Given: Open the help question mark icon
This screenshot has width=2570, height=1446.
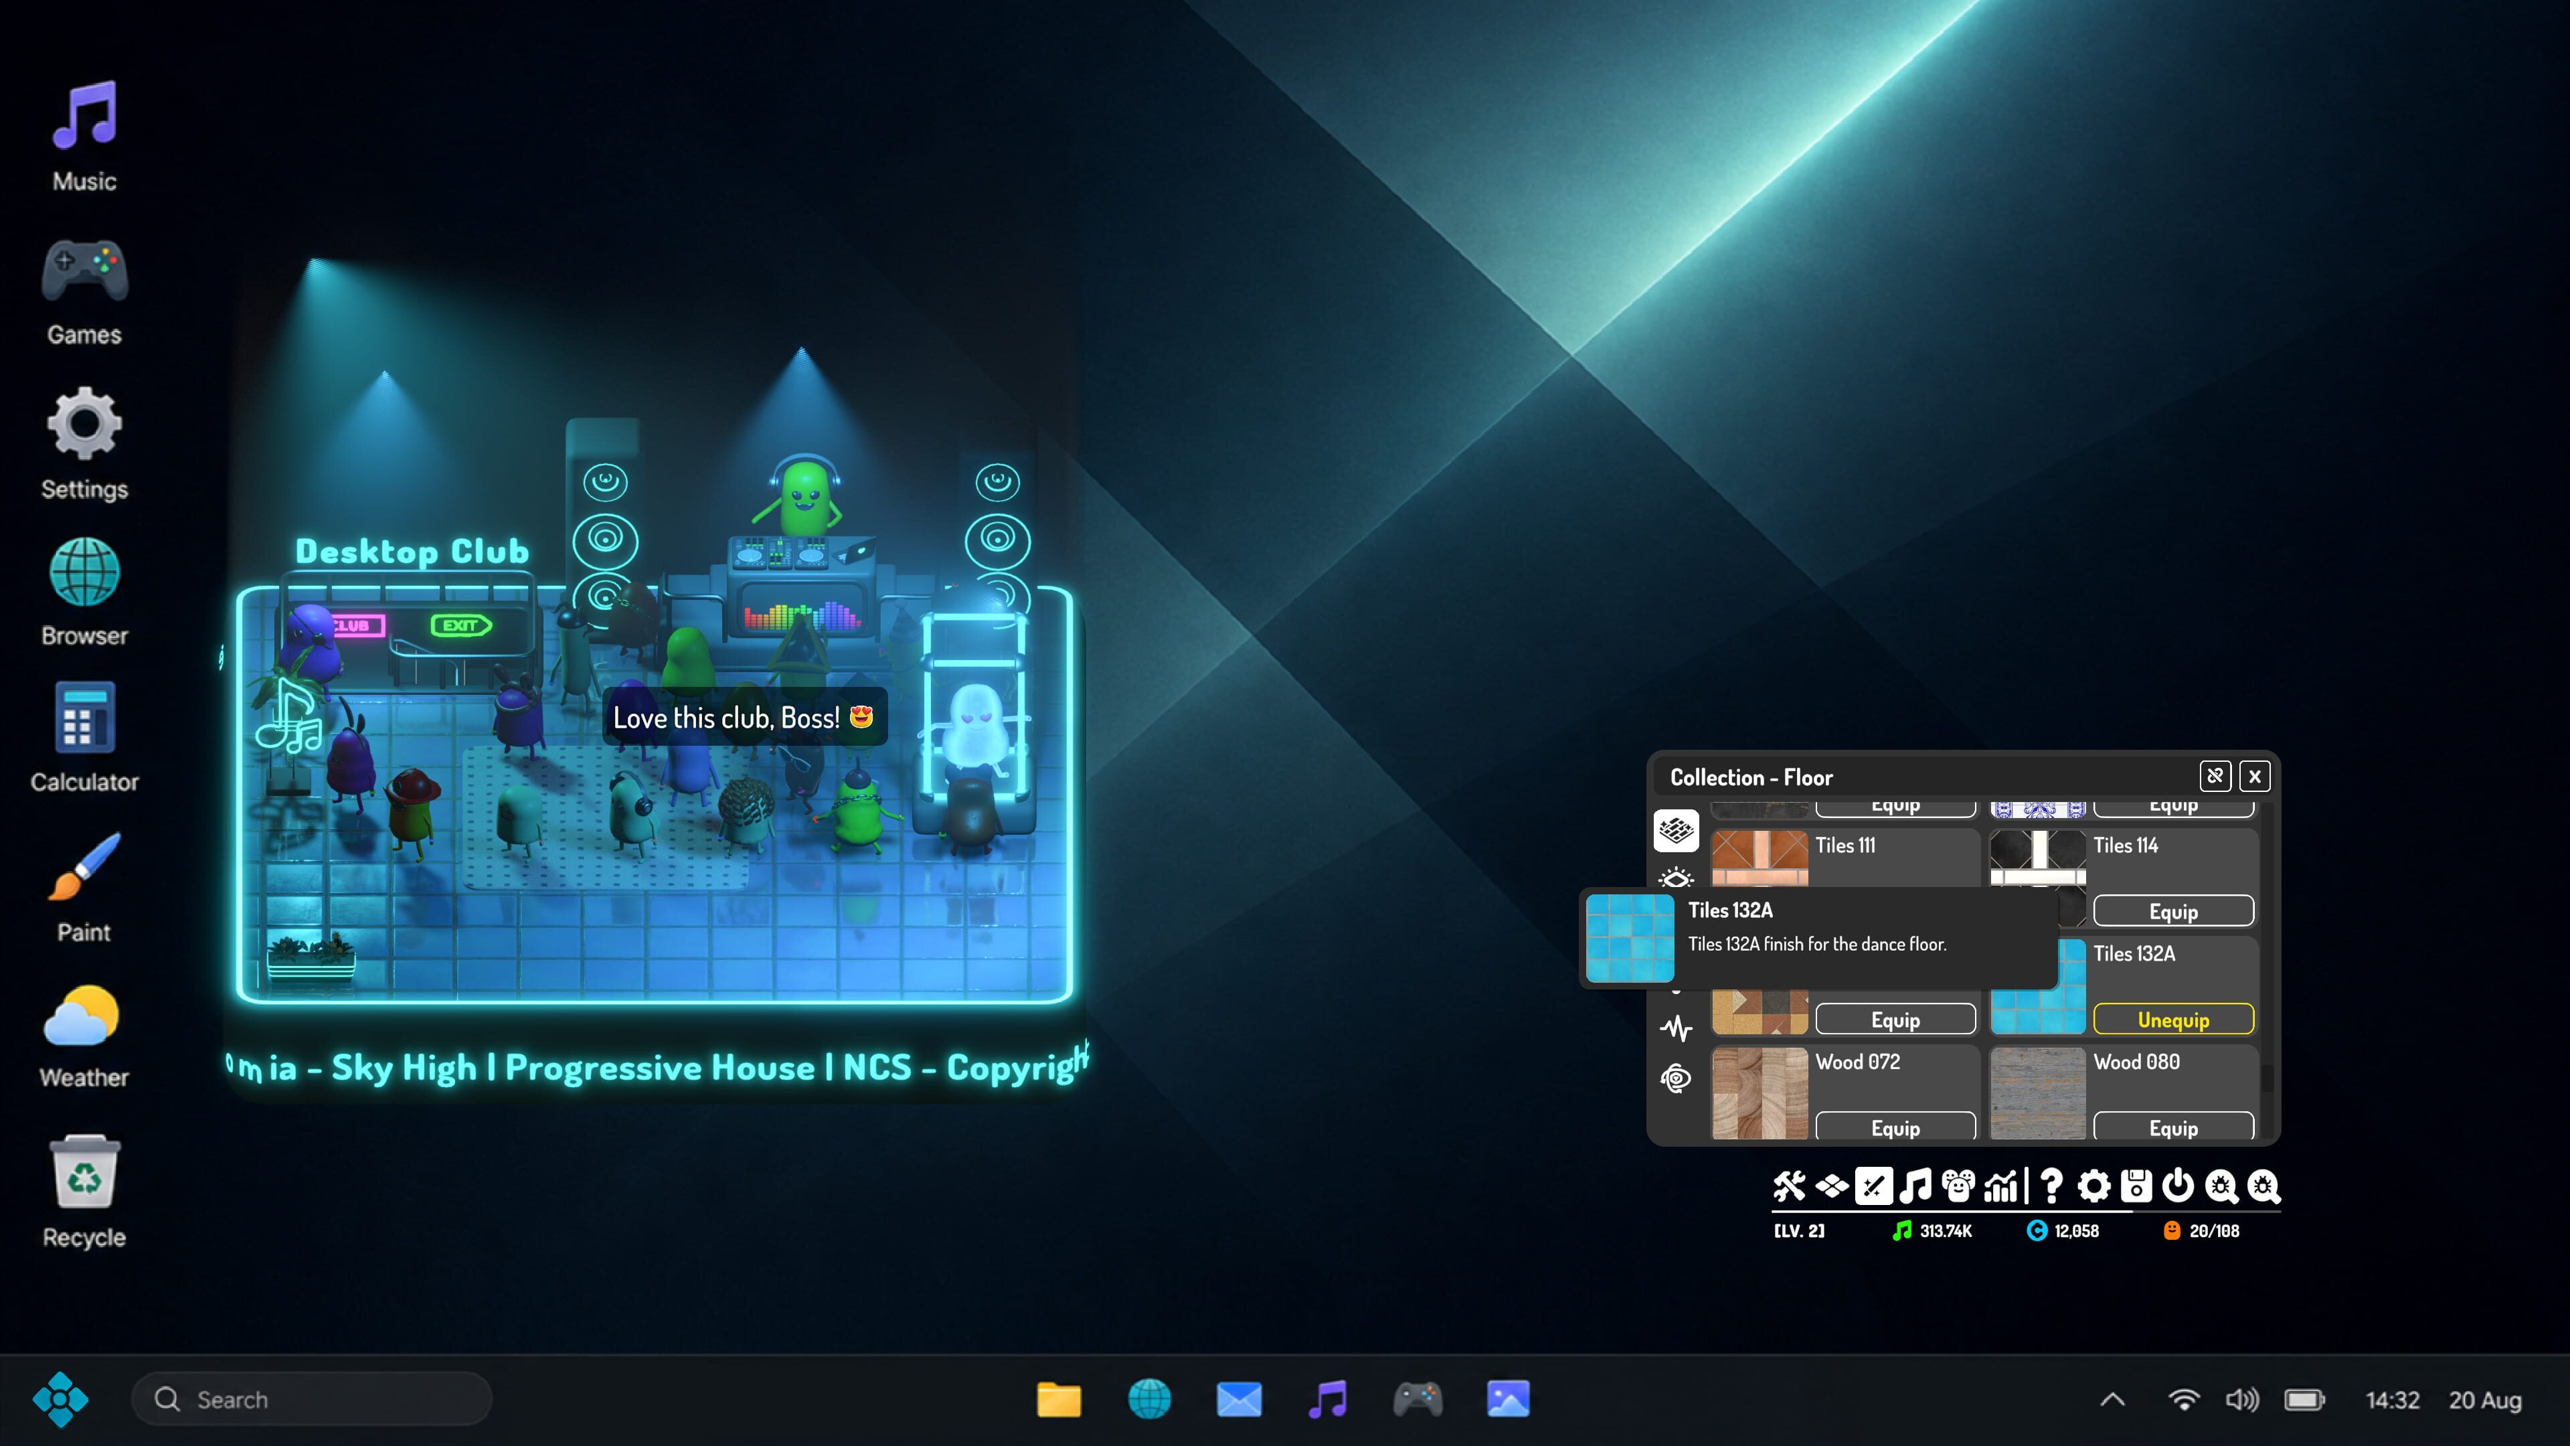Looking at the screenshot, I should (x=2051, y=1186).
